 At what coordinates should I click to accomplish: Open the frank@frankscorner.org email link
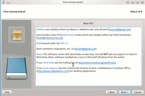pos(50,38)
